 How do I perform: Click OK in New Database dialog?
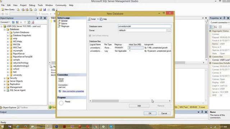(x=150, y=113)
